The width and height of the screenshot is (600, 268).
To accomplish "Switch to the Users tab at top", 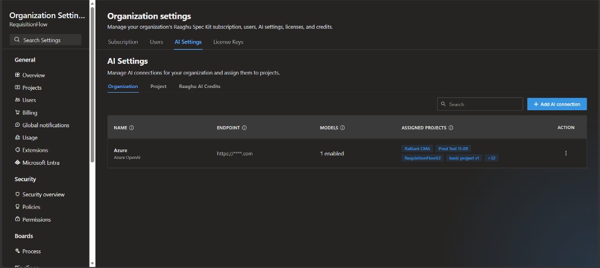I will pos(156,42).
